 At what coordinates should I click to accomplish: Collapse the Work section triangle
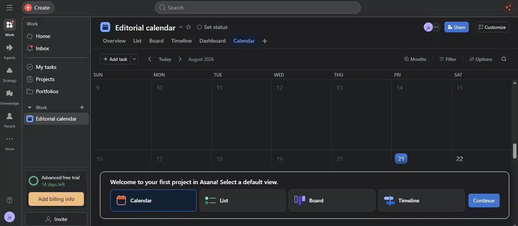[x=30, y=108]
